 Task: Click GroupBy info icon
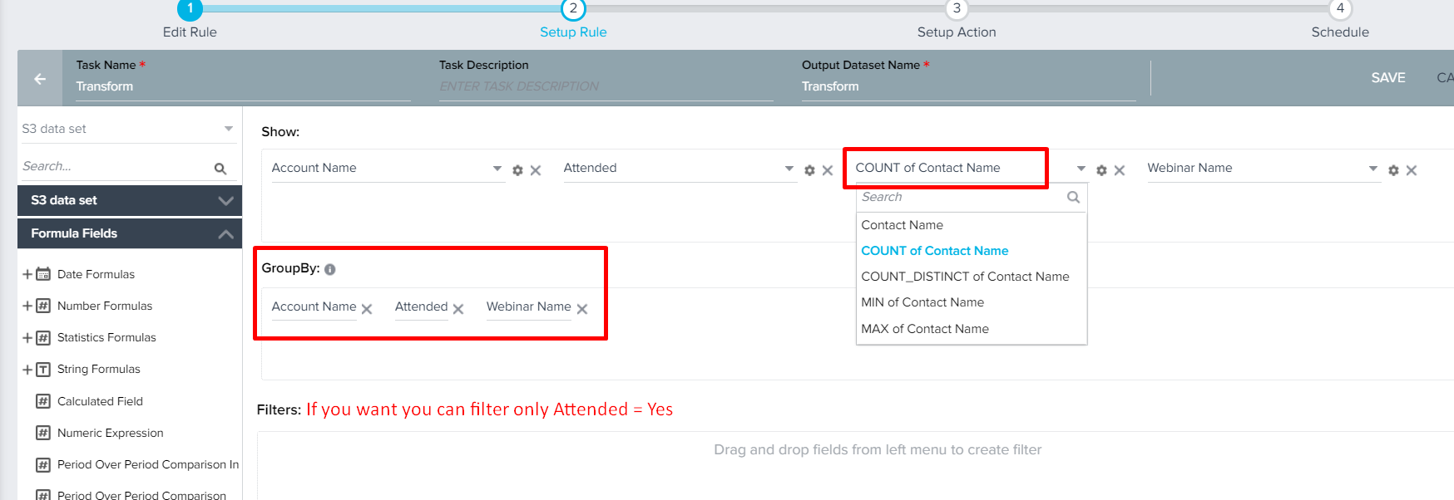[x=330, y=269]
